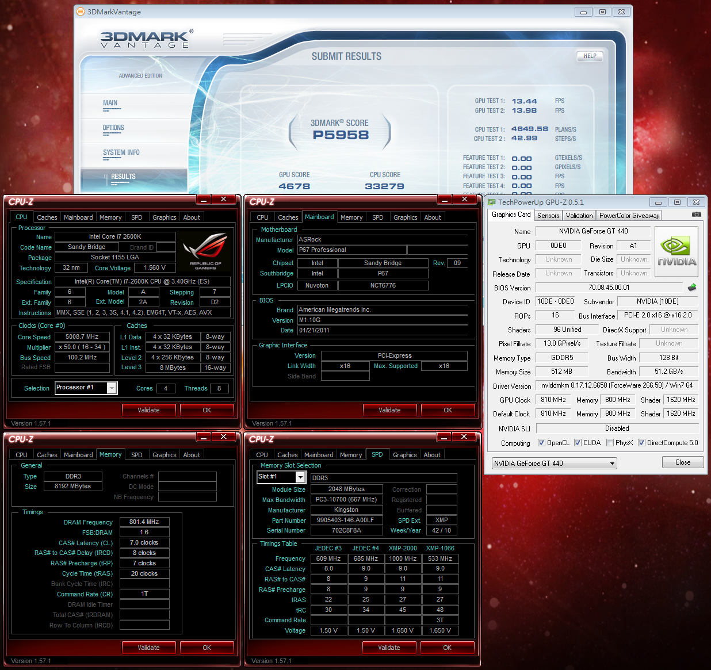The height and width of the screenshot is (670, 711).
Task: Open Graphics tab in the CPU-Z SPD window
Action: point(405,455)
